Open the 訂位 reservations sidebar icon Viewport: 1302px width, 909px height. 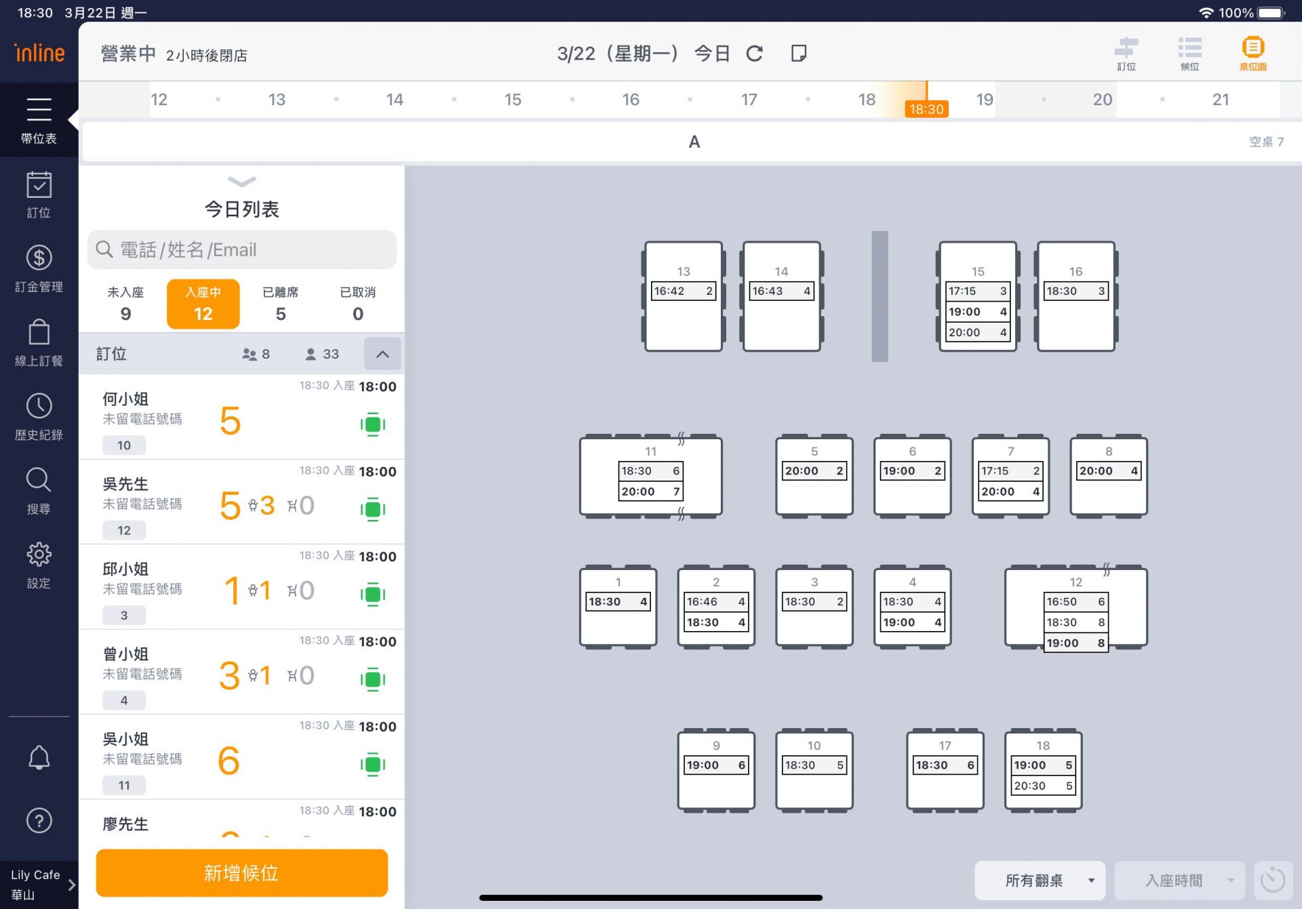pos(39,194)
